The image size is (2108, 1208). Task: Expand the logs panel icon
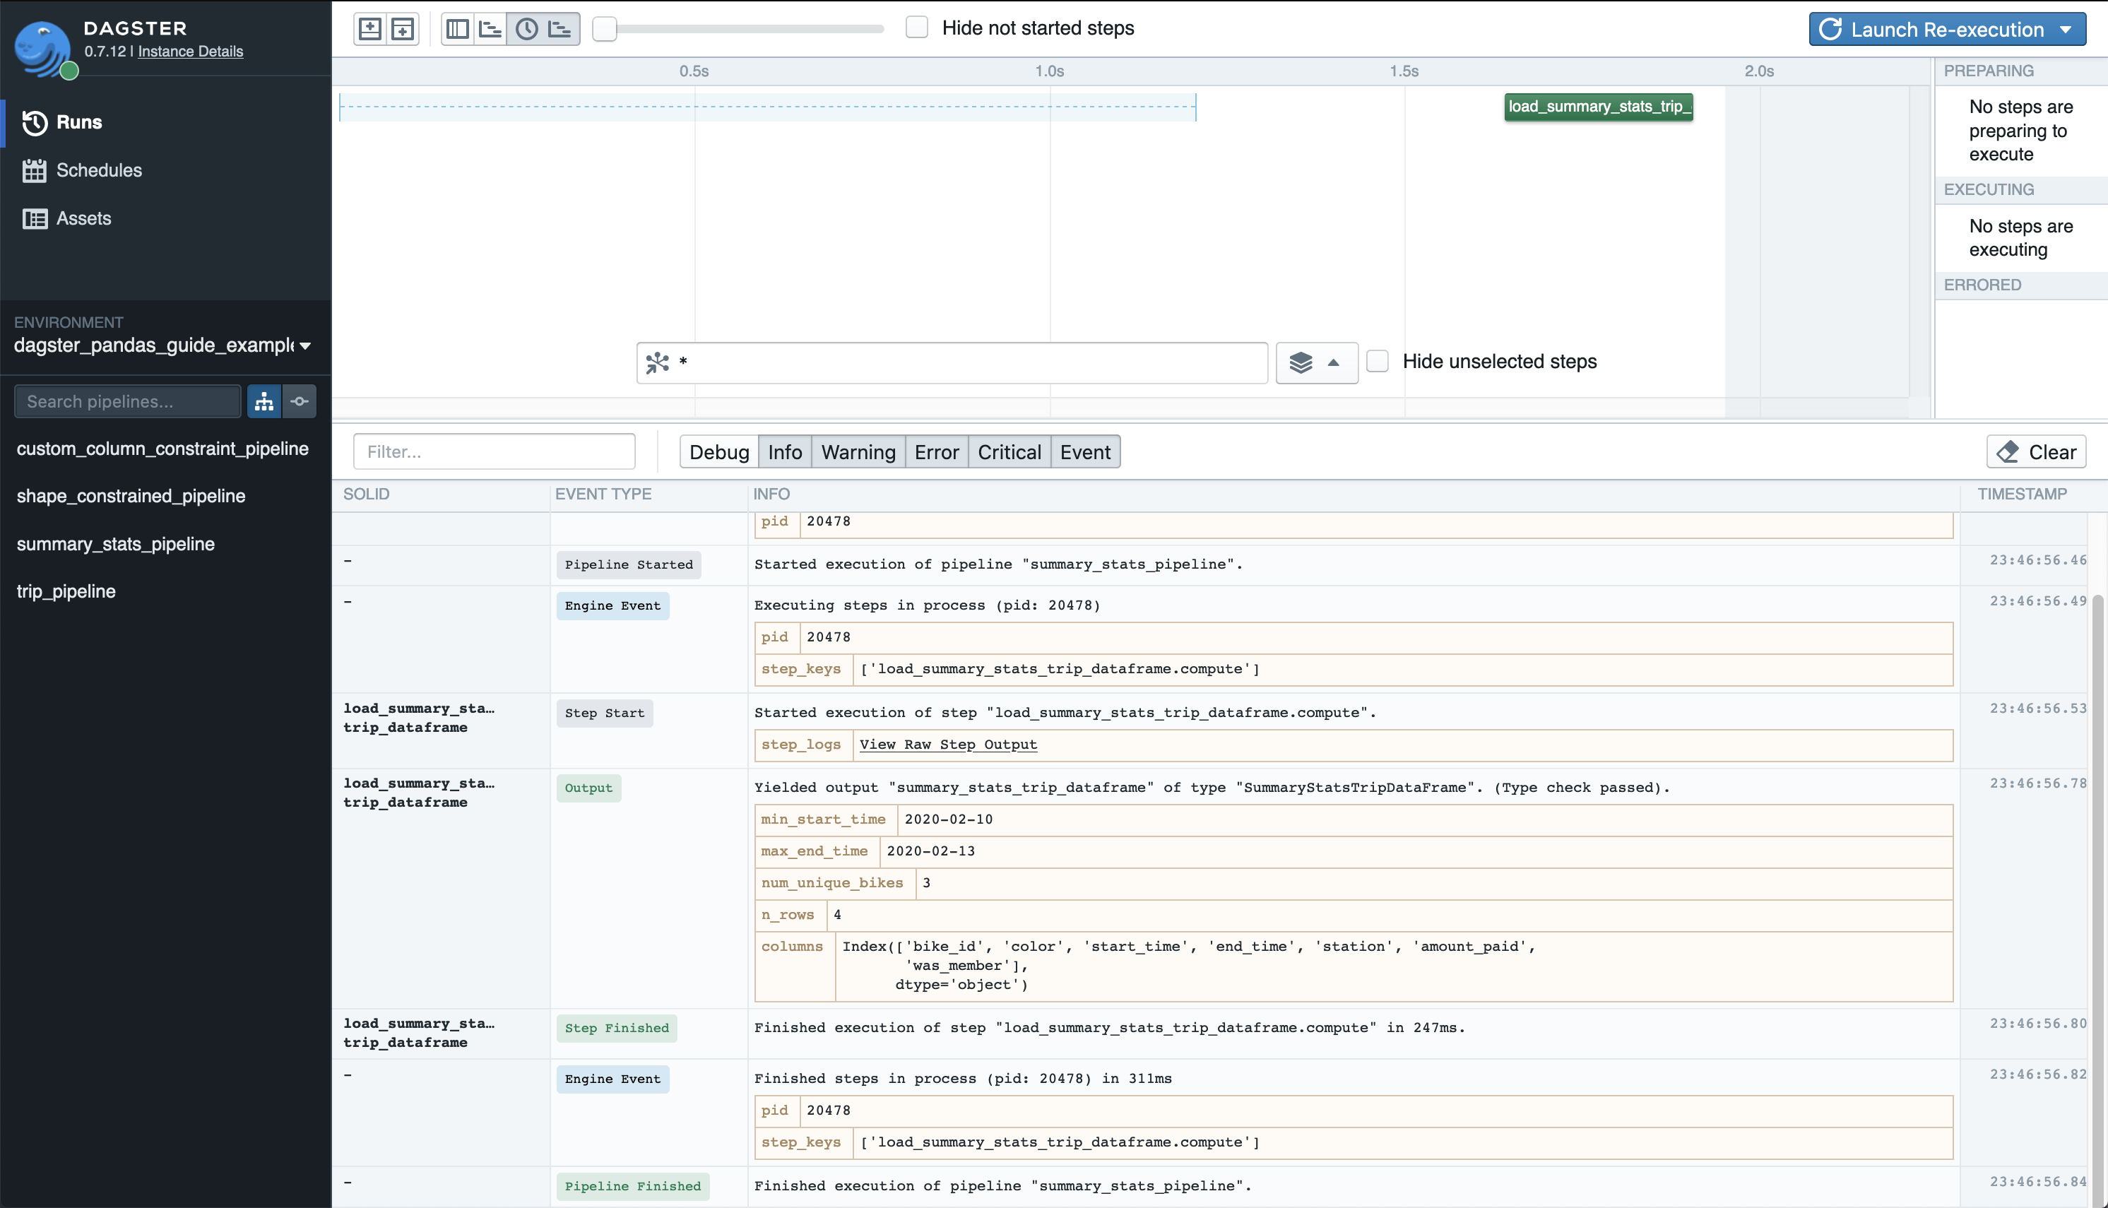[403, 29]
